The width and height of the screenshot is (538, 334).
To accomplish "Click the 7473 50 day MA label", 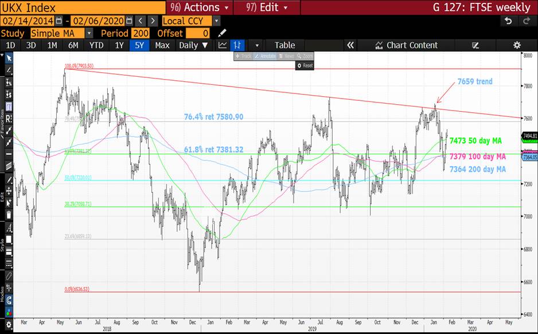I will [x=475, y=141].
